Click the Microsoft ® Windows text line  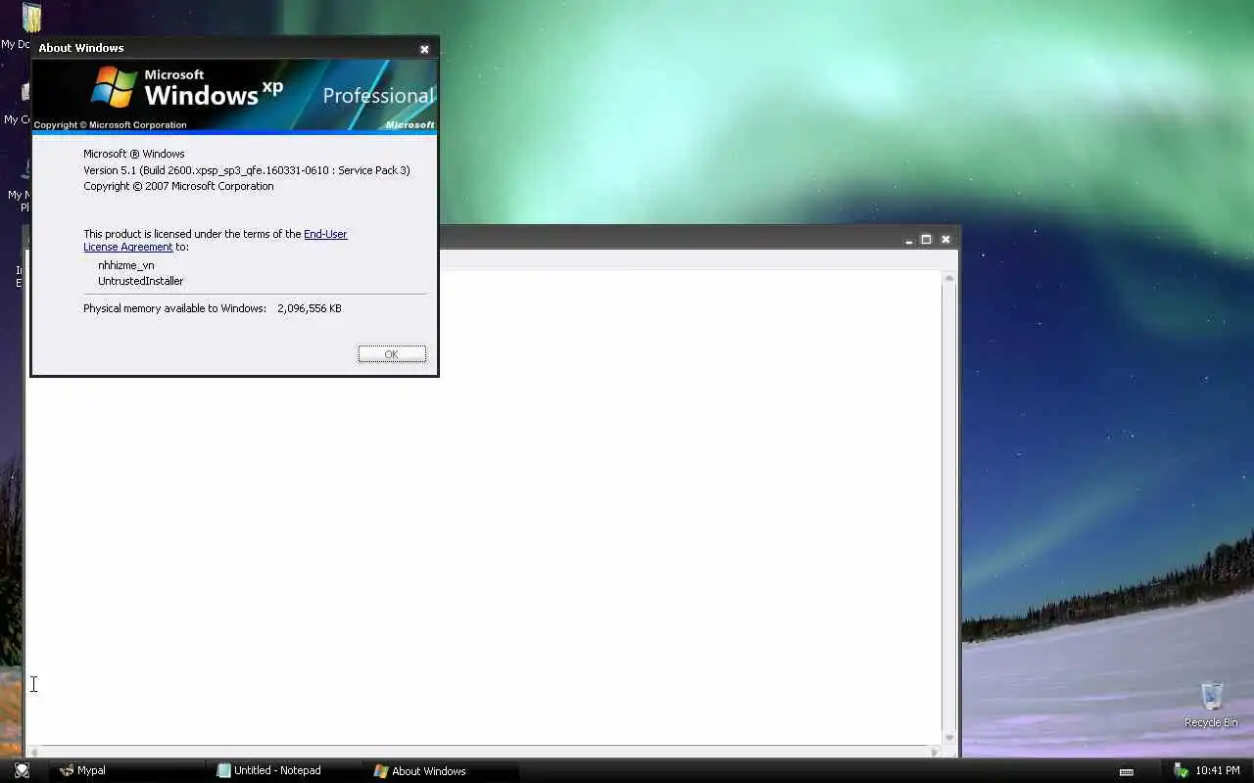point(134,154)
